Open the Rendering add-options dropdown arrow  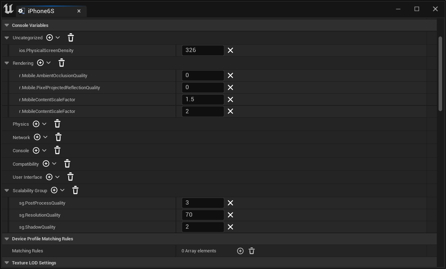click(49, 63)
